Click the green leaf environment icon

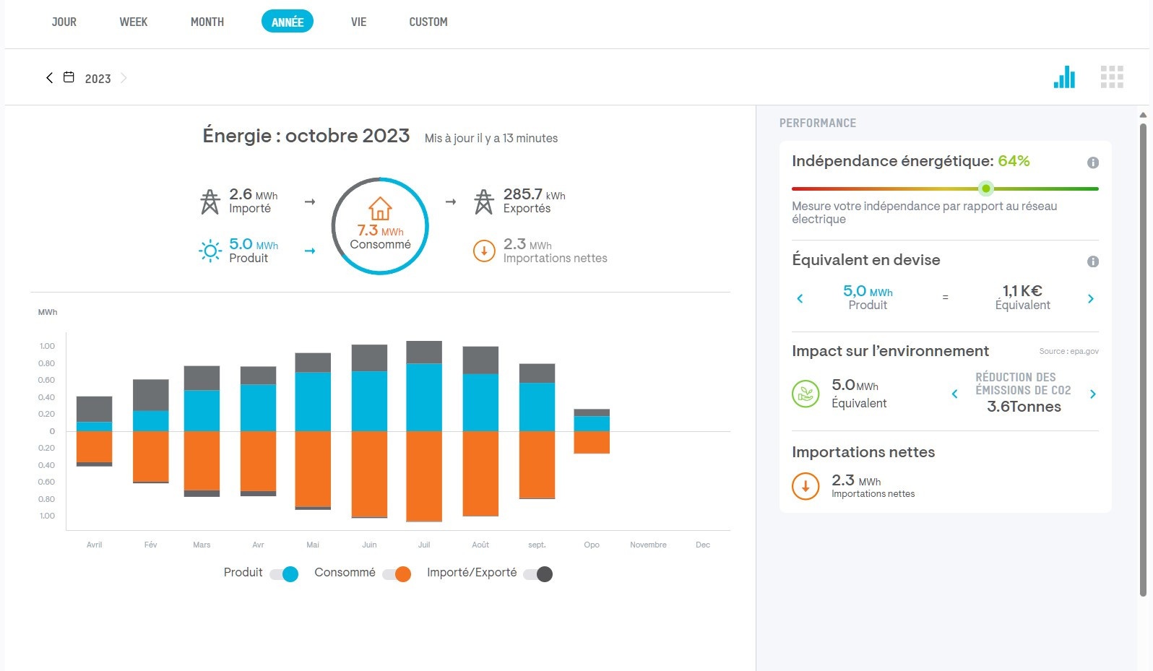tap(806, 394)
